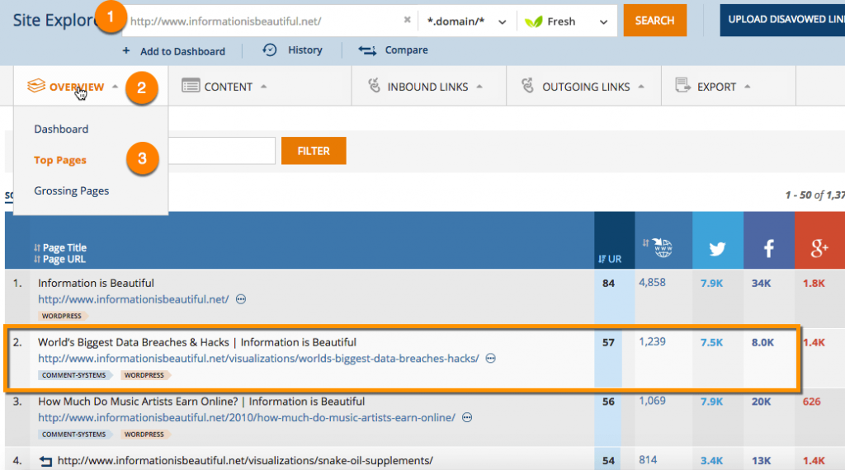Screen dimensions: 845x470
Task: Click COMMENT-SYSTEMS tag in the data breaches row
Action: tap(74, 375)
